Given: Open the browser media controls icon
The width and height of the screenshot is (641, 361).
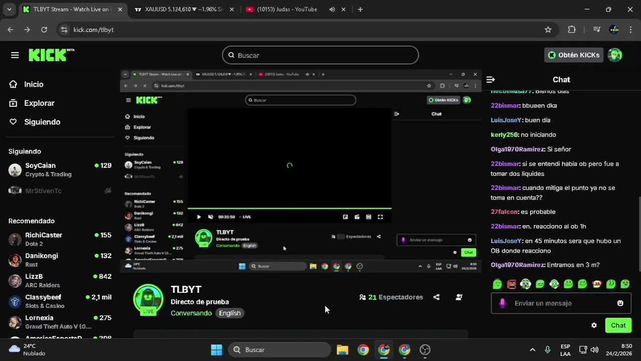Looking at the screenshot, I should coord(596,30).
